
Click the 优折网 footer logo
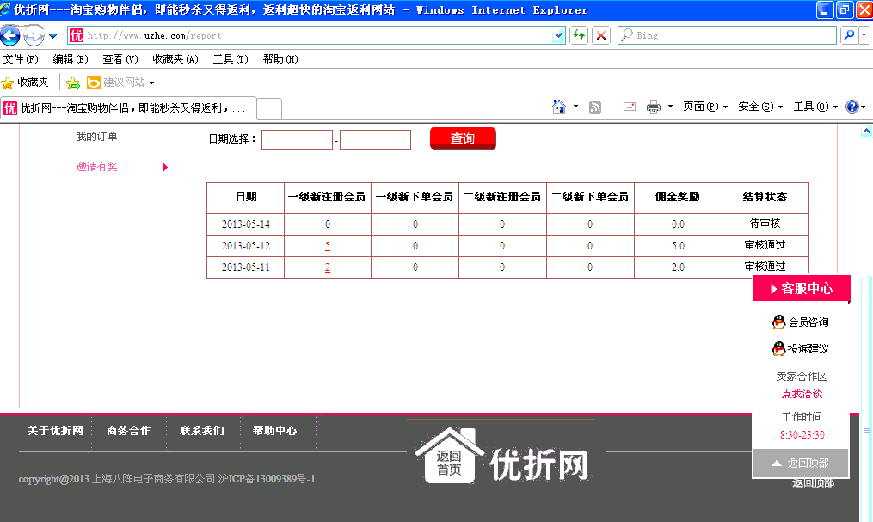539,464
